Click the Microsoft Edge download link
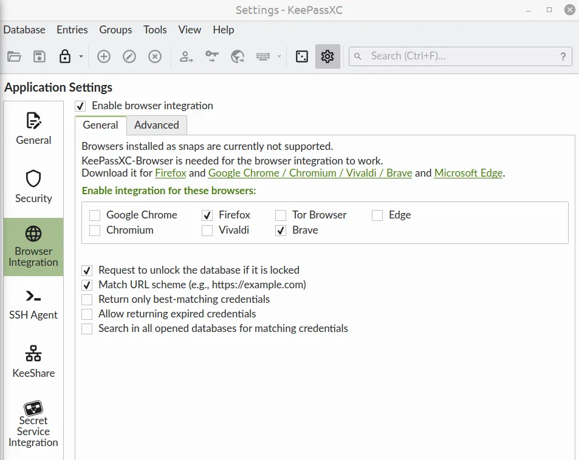 click(x=468, y=173)
